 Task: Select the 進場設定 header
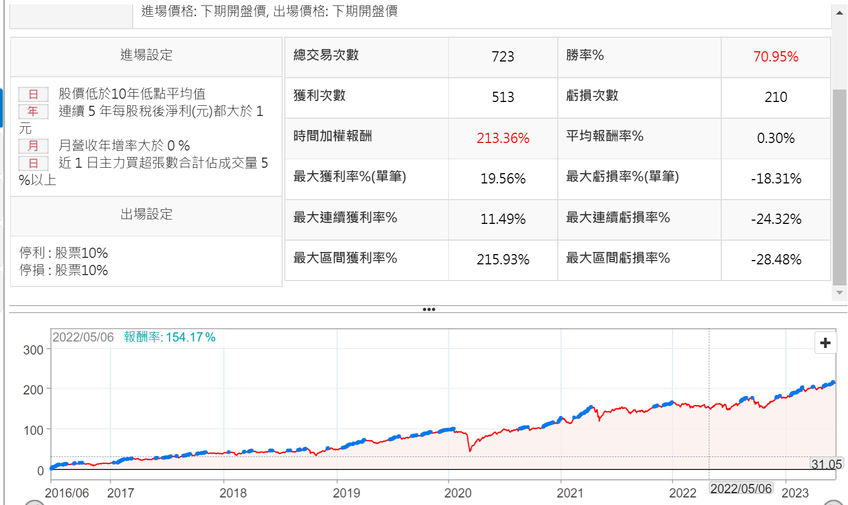pos(146,55)
